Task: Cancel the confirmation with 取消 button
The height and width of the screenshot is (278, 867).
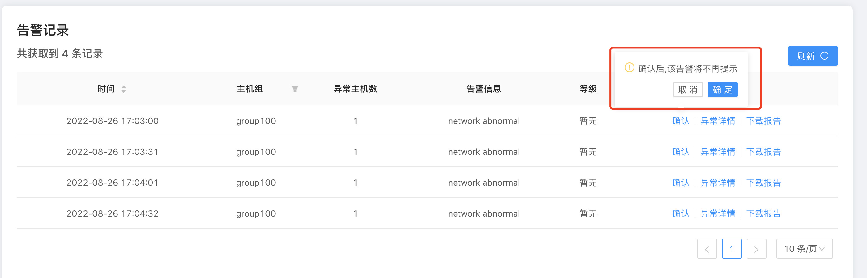Action: pos(688,90)
